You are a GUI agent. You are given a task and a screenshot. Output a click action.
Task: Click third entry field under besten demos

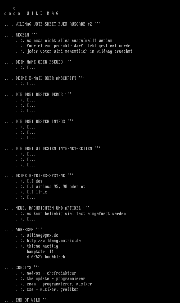(x=31, y=111)
